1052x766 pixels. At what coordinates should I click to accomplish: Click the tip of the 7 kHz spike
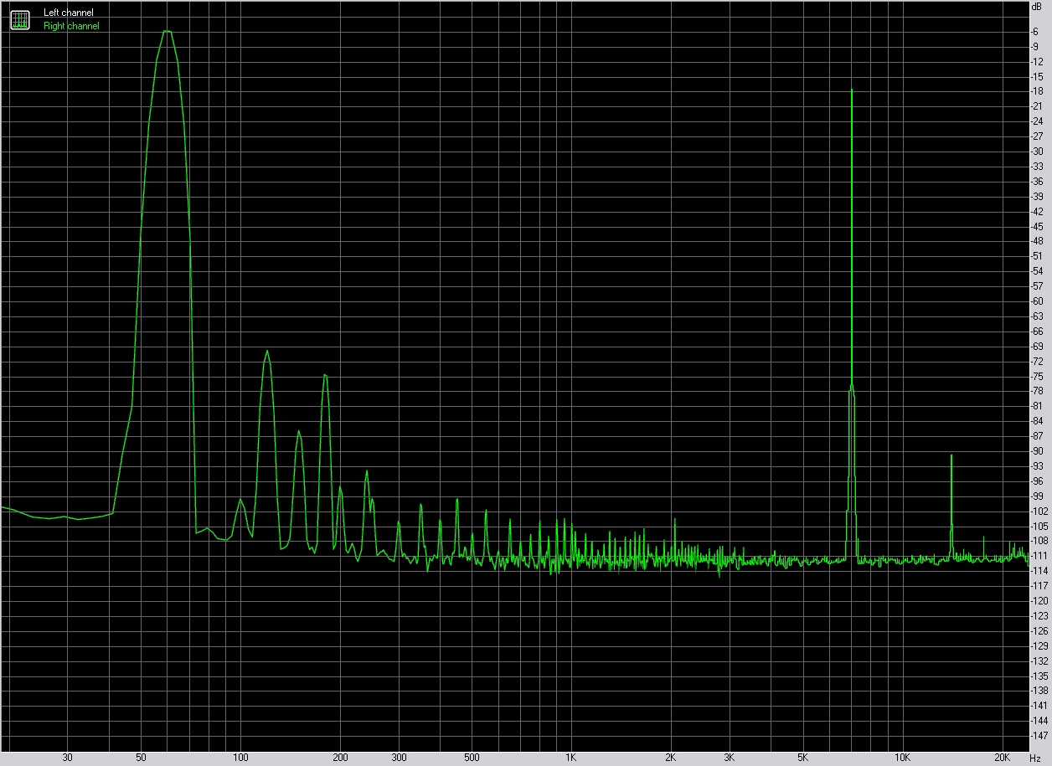(852, 90)
